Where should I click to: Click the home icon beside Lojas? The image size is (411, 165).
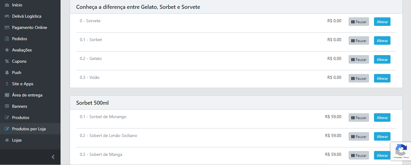7,140
